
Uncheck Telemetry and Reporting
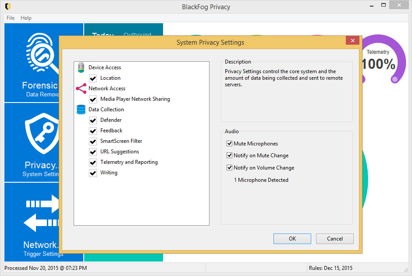coord(93,162)
